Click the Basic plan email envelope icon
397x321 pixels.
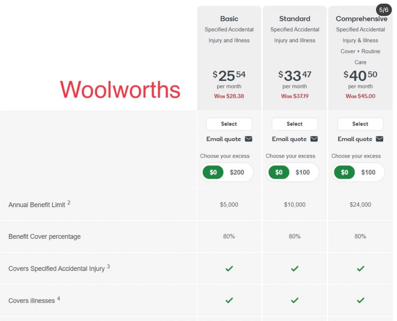(248, 139)
